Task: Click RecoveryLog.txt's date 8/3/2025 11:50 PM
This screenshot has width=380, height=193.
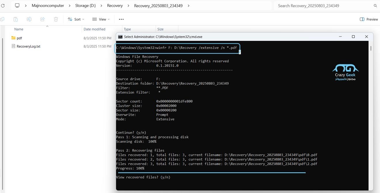Action: click(x=97, y=46)
